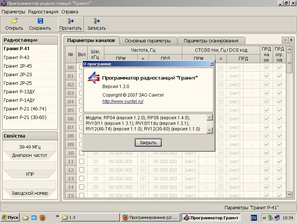297x223 pixels.
Task: Click CTCSS '=' icon in row 12
Action: 221,170
